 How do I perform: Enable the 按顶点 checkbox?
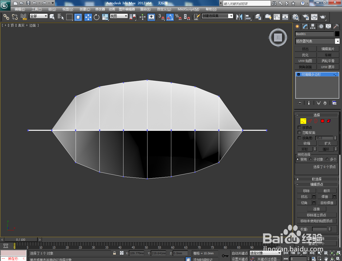(299, 128)
